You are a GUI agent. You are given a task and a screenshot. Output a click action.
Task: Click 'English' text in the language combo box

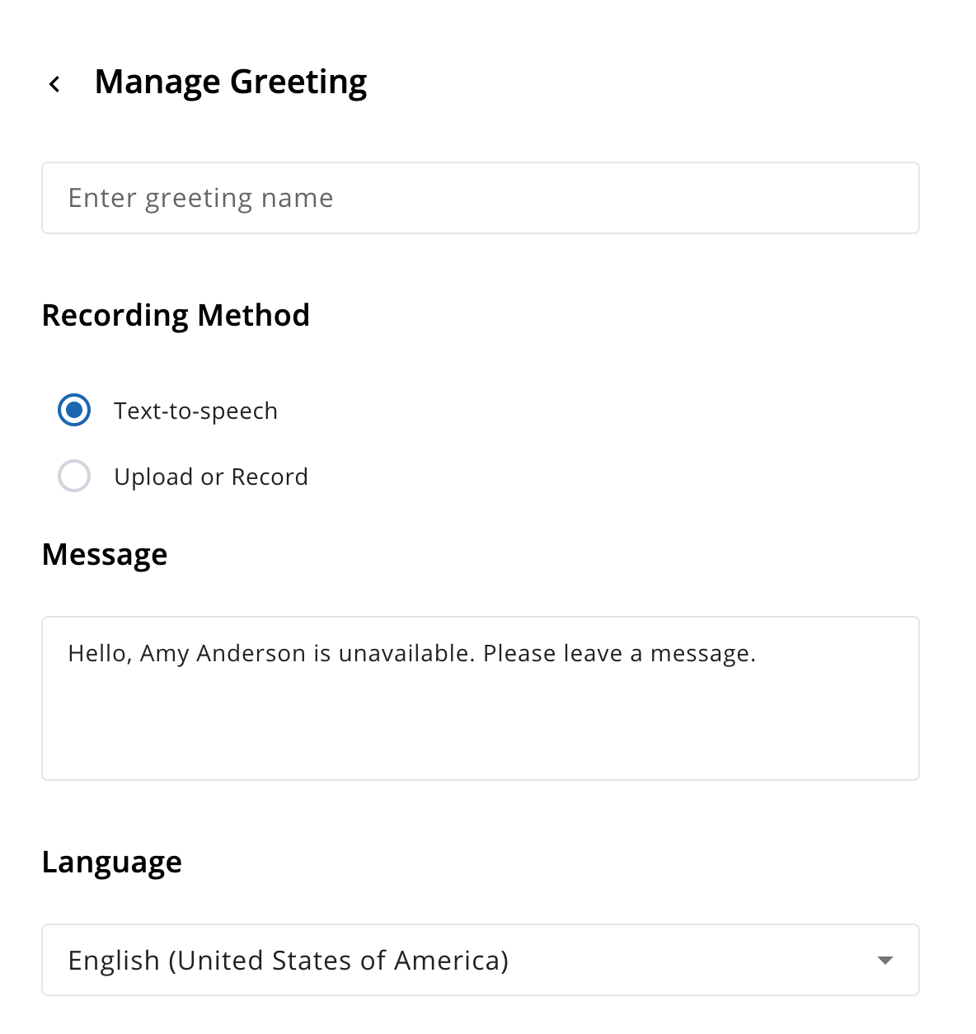coord(114,961)
